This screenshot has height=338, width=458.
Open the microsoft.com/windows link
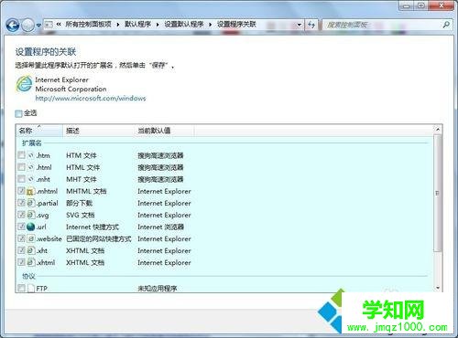click(91, 99)
